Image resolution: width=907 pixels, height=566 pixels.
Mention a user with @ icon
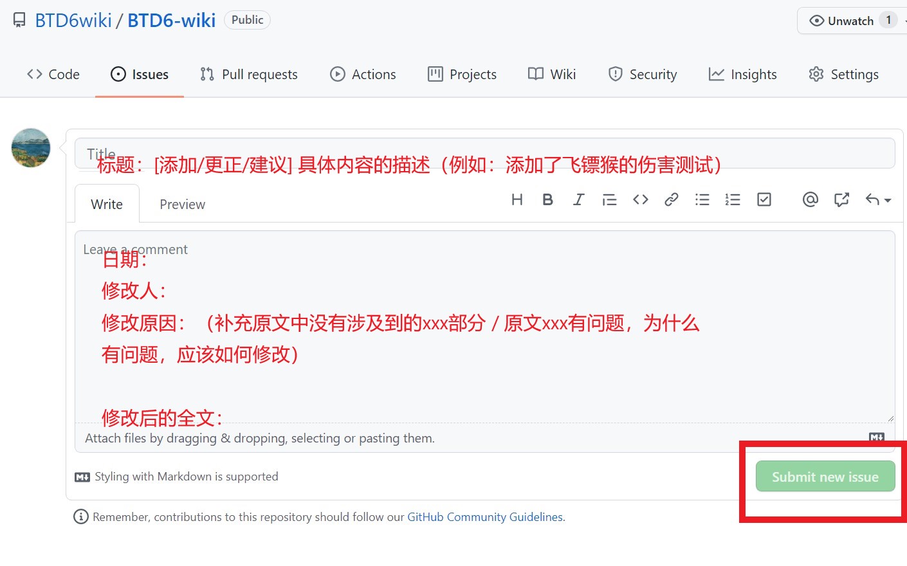(811, 199)
